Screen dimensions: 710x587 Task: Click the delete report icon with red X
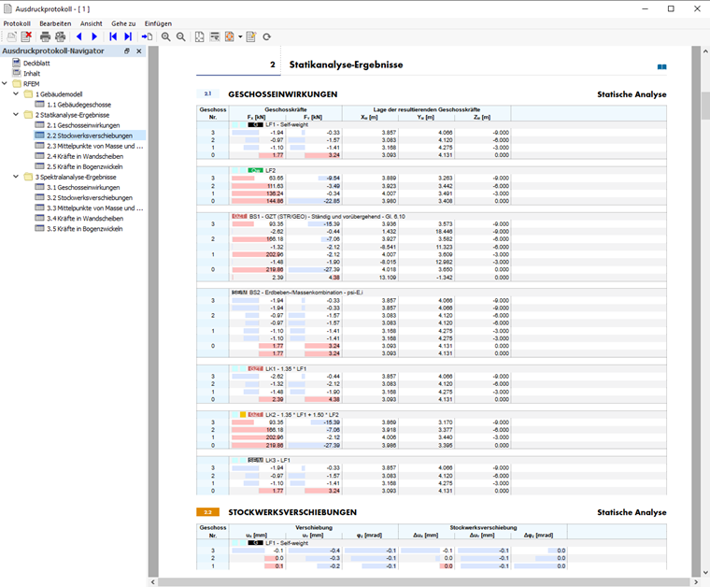tap(26, 36)
